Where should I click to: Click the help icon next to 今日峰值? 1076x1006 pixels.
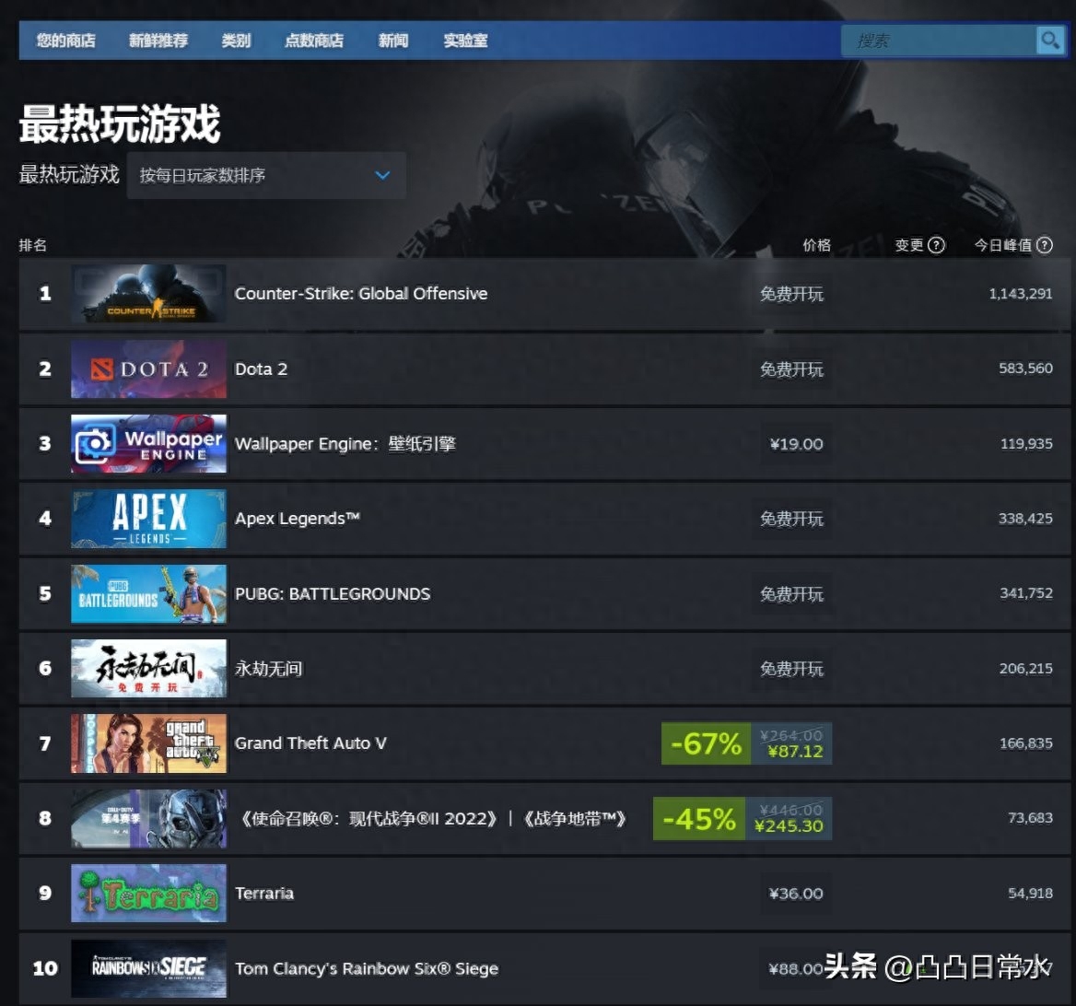click(1045, 245)
